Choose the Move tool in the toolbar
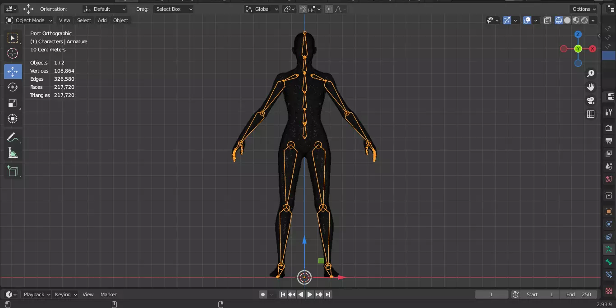 13,71
